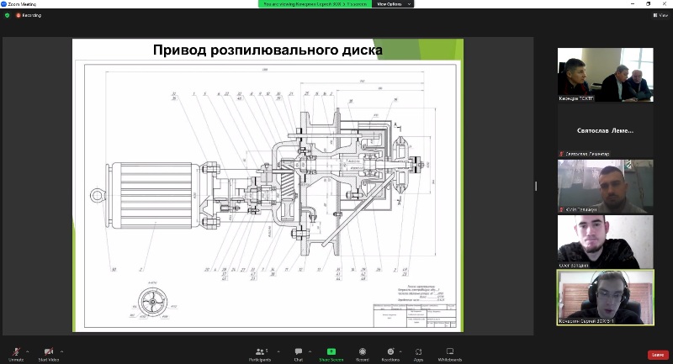
Task: Click the green encryption shield icon
Action: pos(8,15)
